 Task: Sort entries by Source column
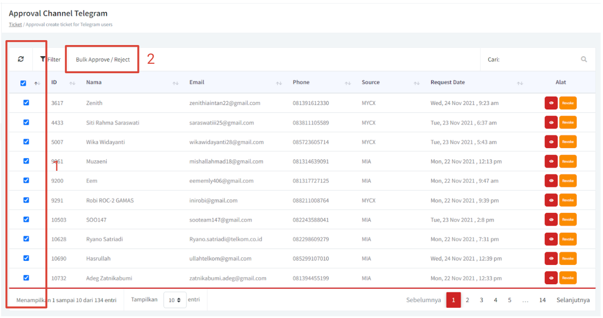click(x=371, y=83)
